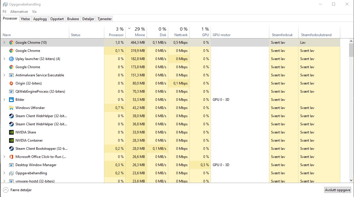Click the Færre detaljer link
Image resolution: width=354 pixels, height=197 pixels.
click(x=21, y=190)
